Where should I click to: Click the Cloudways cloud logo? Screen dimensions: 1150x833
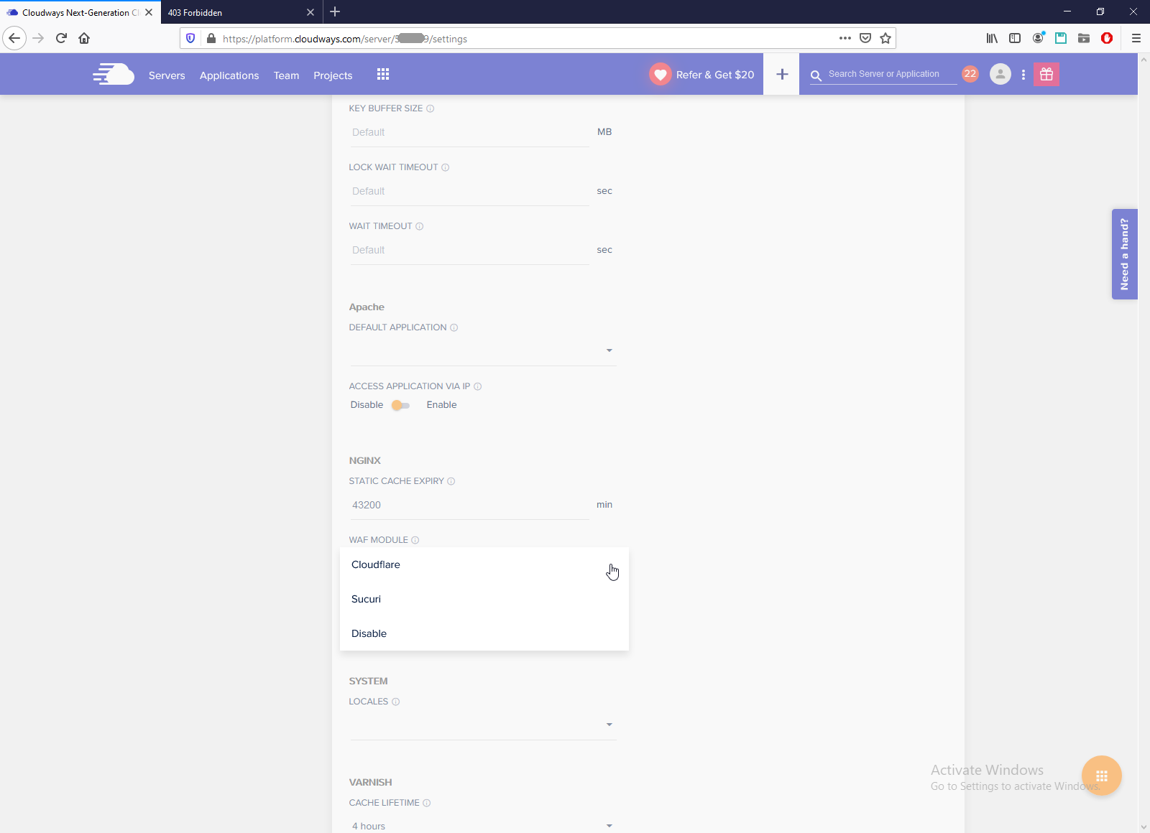pos(114,74)
